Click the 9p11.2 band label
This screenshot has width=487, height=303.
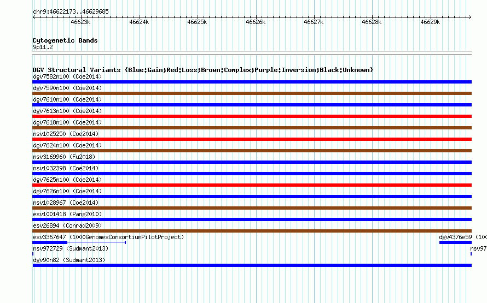(x=43, y=47)
